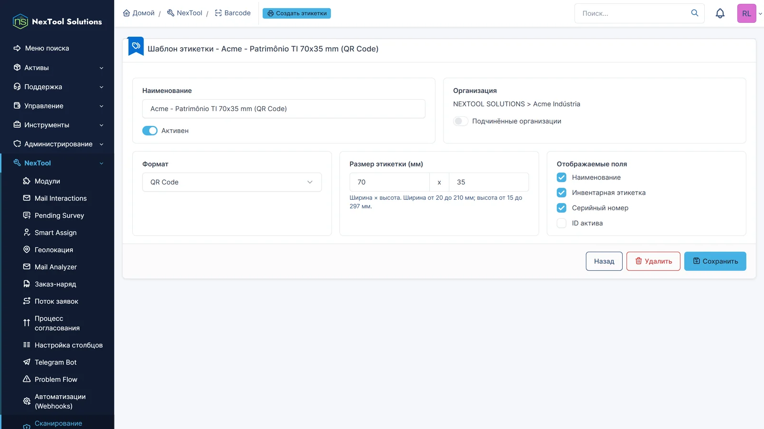This screenshot has width=764, height=429.
Task: Open the Формат QR Code dropdown
Action: tap(232, 182)
